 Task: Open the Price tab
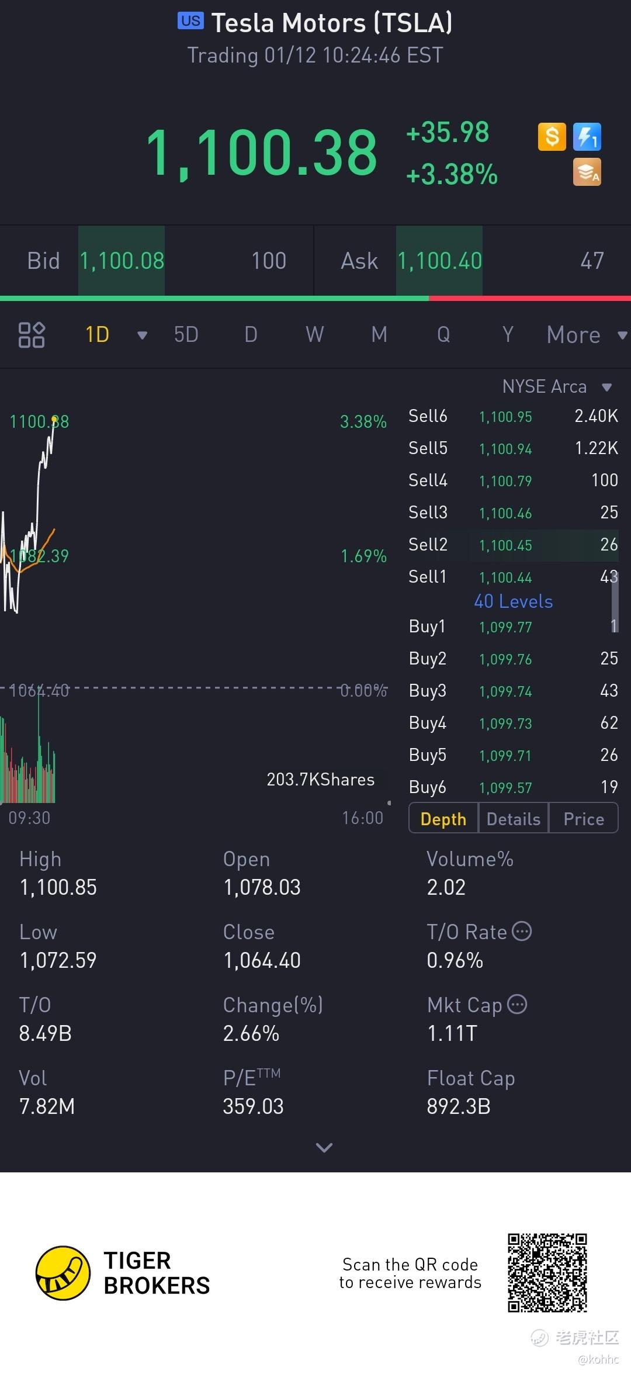(584, 819)
